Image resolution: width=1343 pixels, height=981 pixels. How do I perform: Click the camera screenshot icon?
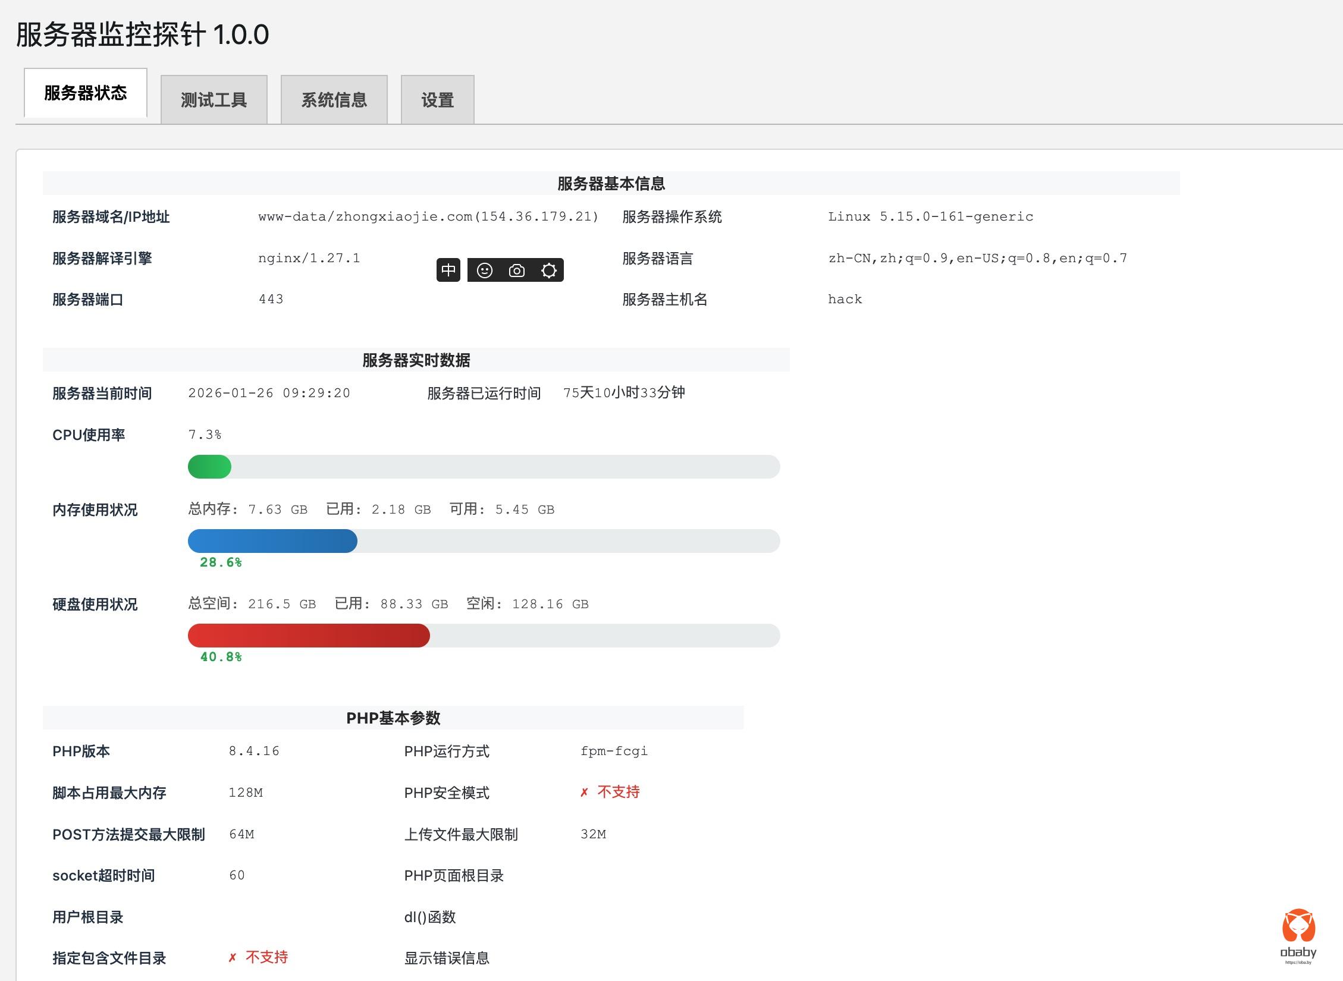[x=516, y=271]
